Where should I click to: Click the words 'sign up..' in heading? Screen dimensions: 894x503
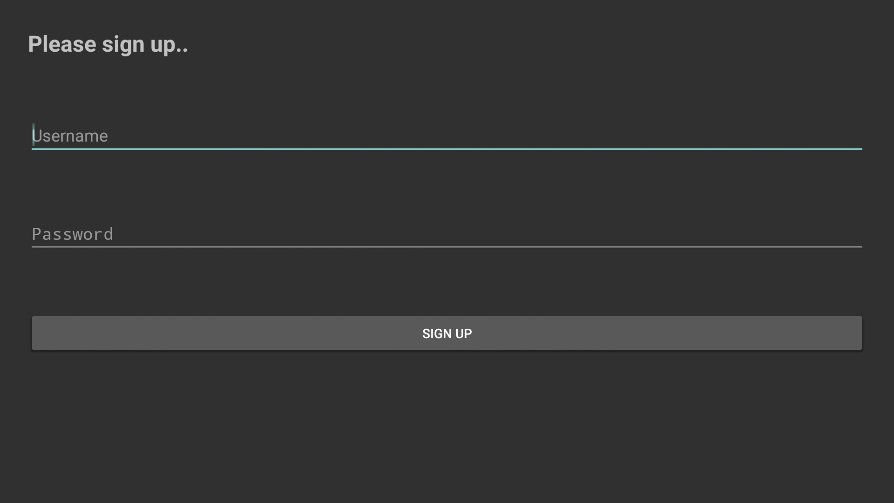tap(145, 45)
